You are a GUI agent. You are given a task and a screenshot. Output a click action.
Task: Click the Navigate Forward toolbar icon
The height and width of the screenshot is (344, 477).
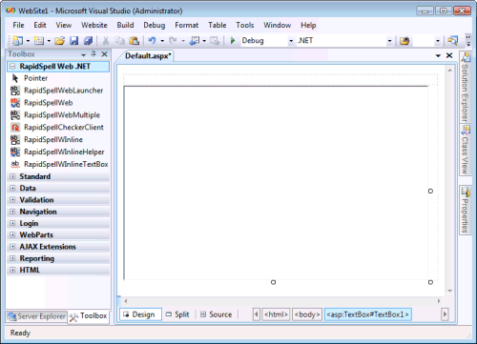click(215, 41)
